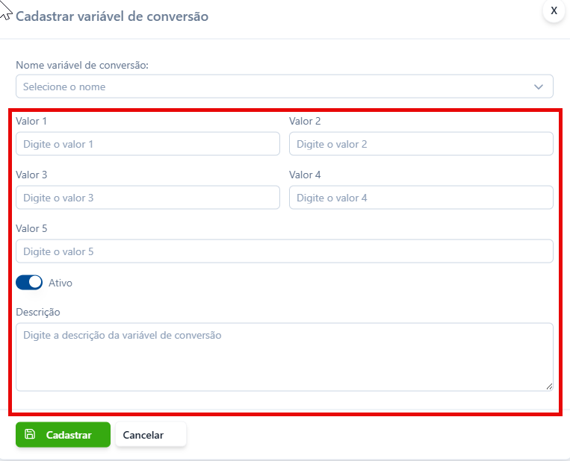
Task: Close the dialog with the X button
Action: pos(554,10)
